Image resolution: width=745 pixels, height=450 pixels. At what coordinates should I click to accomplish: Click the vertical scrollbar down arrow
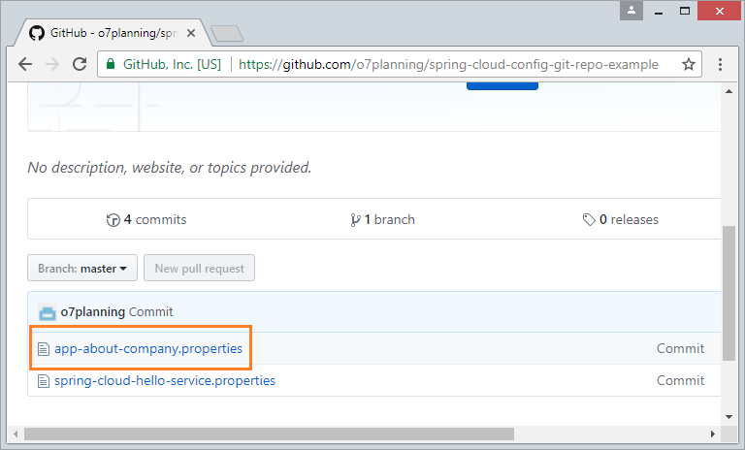click(729, 417)
